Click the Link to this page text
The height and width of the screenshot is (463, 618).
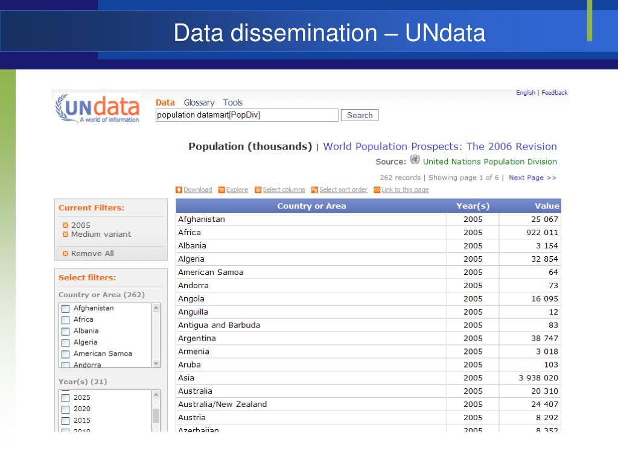pyautogui.click(x=405, y=190)
